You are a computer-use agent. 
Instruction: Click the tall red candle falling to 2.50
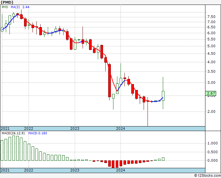110,81
